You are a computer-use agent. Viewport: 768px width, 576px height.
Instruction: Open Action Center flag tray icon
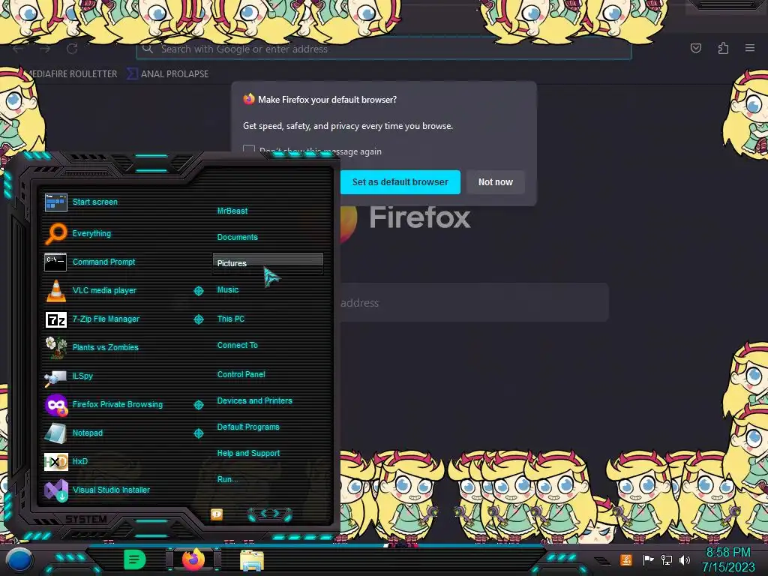point(648,559)
